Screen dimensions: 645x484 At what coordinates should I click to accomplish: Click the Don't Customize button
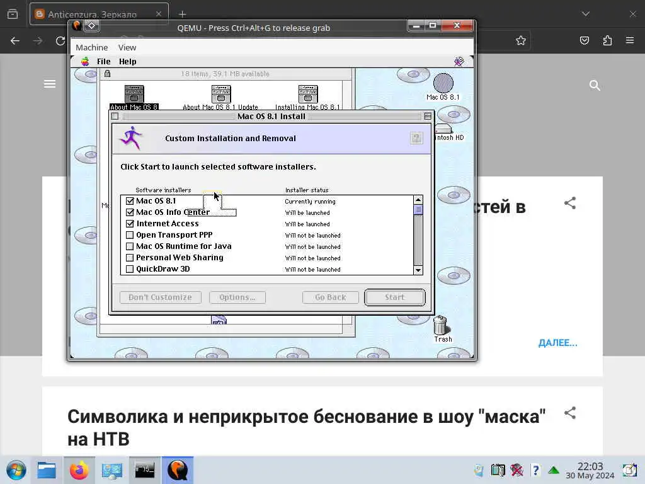tap(161, 297)
